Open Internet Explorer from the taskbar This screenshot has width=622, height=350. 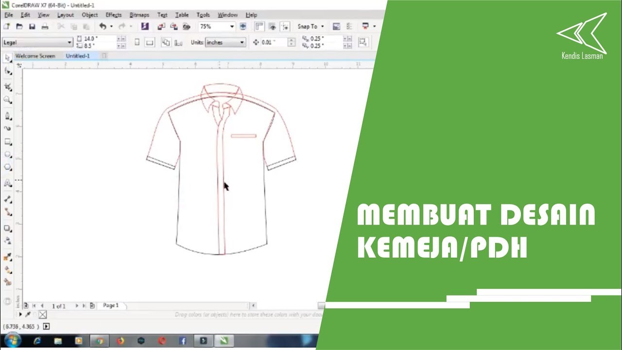click(x=38, y=341)
